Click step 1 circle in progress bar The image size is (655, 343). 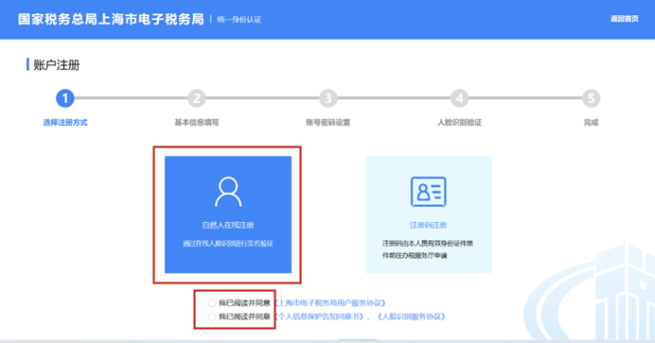pos(65,98)
